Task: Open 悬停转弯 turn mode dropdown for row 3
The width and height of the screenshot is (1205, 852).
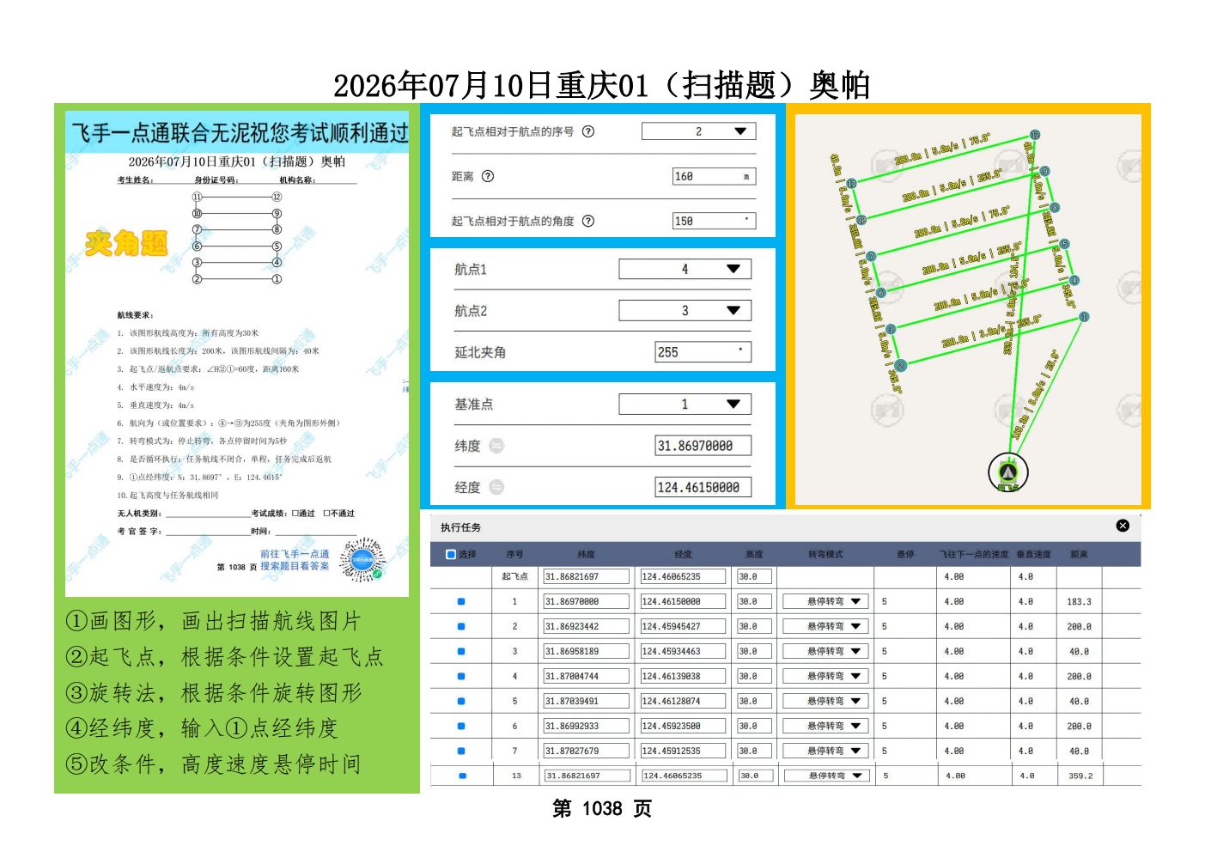Action: click(x=825, y=652)
